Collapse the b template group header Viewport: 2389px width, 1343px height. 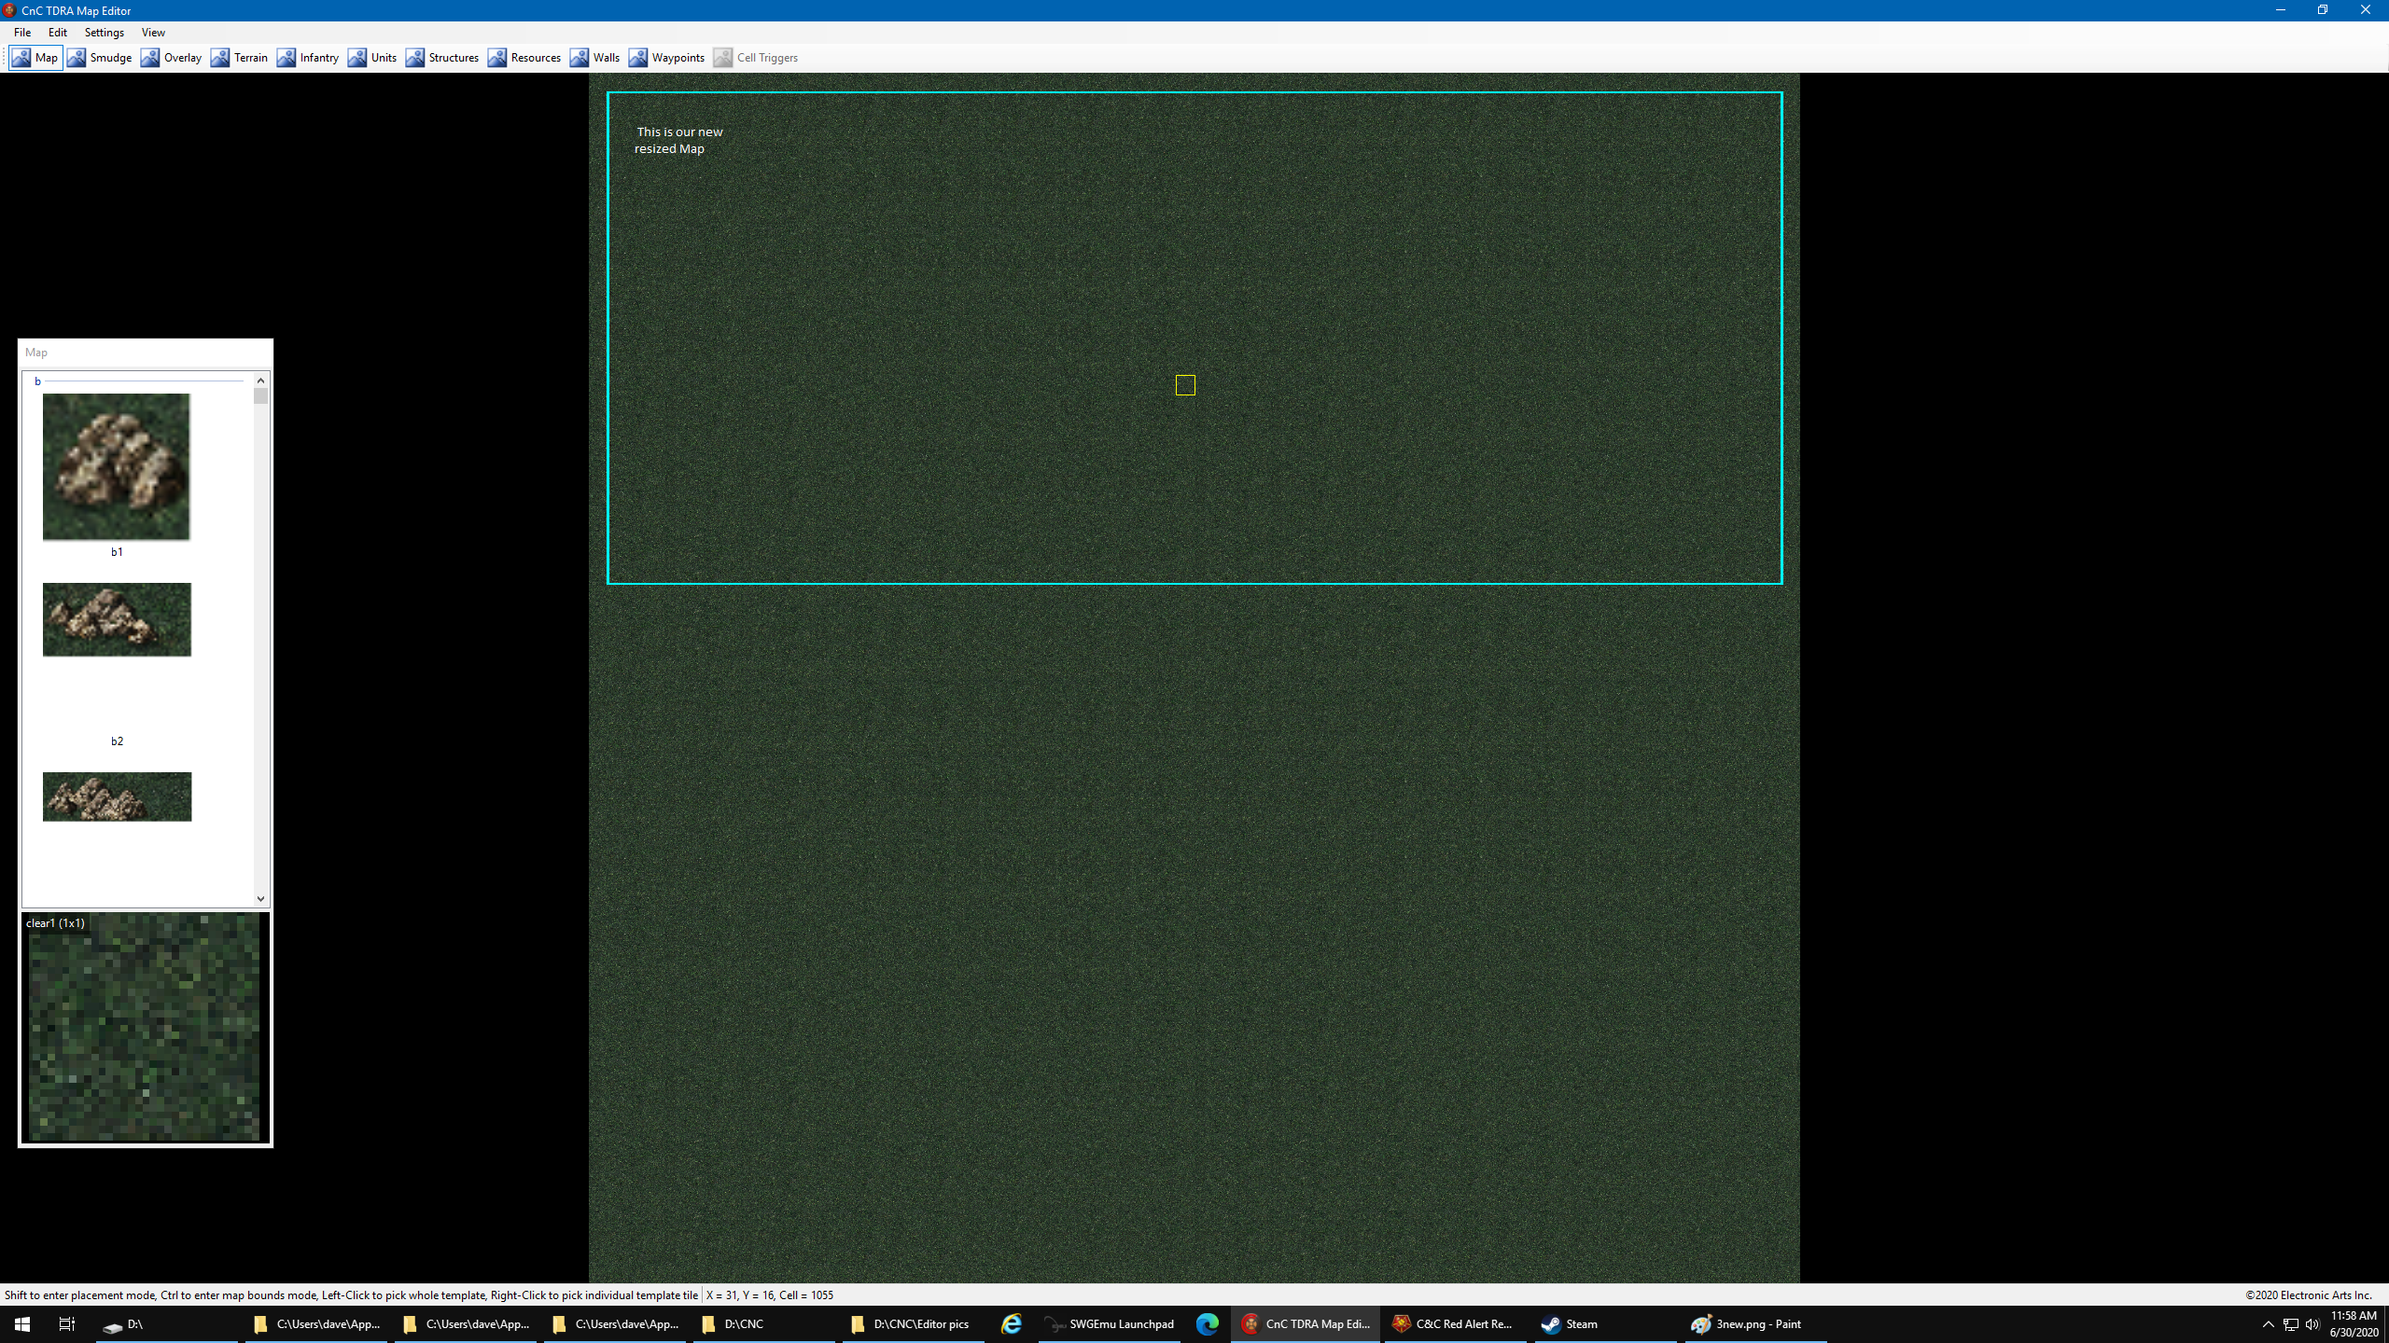(x=38, y=381)
